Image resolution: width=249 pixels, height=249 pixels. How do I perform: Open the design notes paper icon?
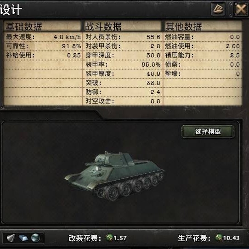(x=218, y=9)
